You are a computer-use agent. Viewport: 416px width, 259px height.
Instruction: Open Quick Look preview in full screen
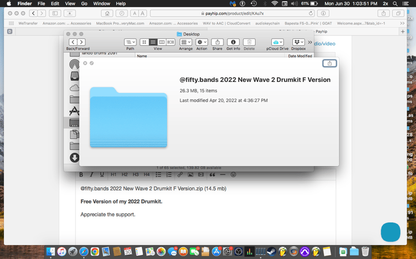tap(92, 63)
